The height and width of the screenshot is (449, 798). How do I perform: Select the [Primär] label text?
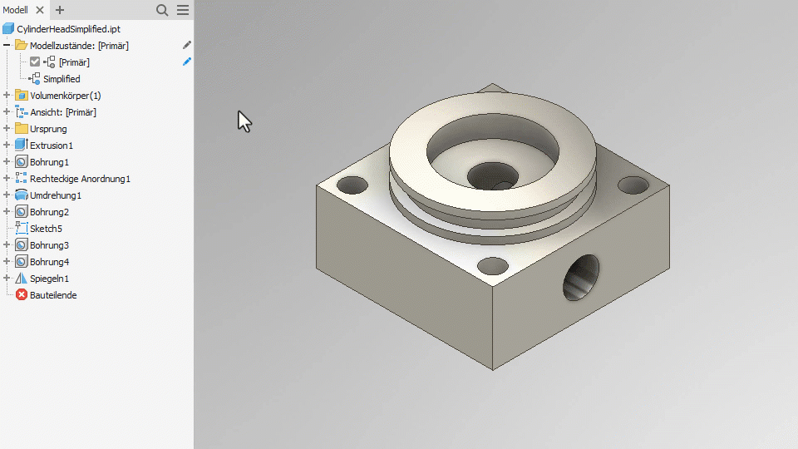(x=74, y=62)
